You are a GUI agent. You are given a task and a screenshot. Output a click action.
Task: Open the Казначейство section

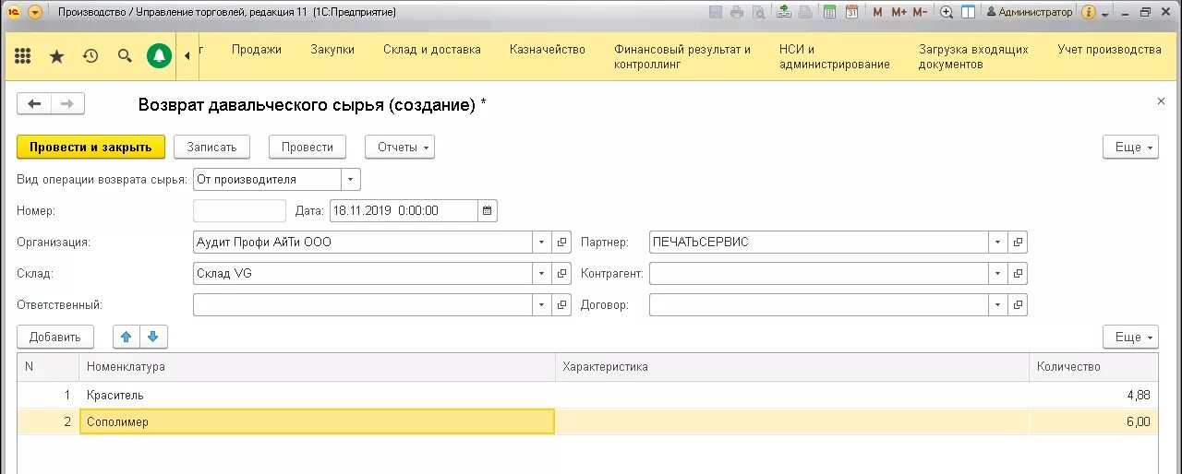click(x=548, y=50)
